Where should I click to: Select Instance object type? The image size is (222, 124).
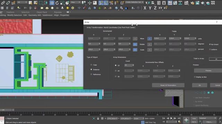point(95,70)
